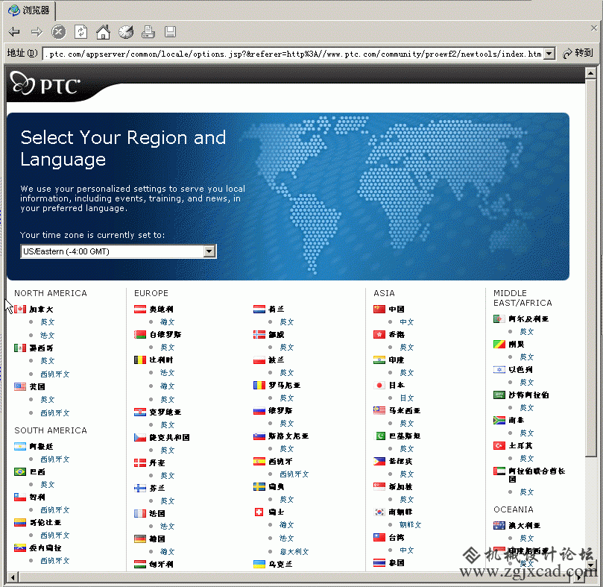Click the Argentina flag icon
This screenshot has height=587, width=603.
coord(20,446)
